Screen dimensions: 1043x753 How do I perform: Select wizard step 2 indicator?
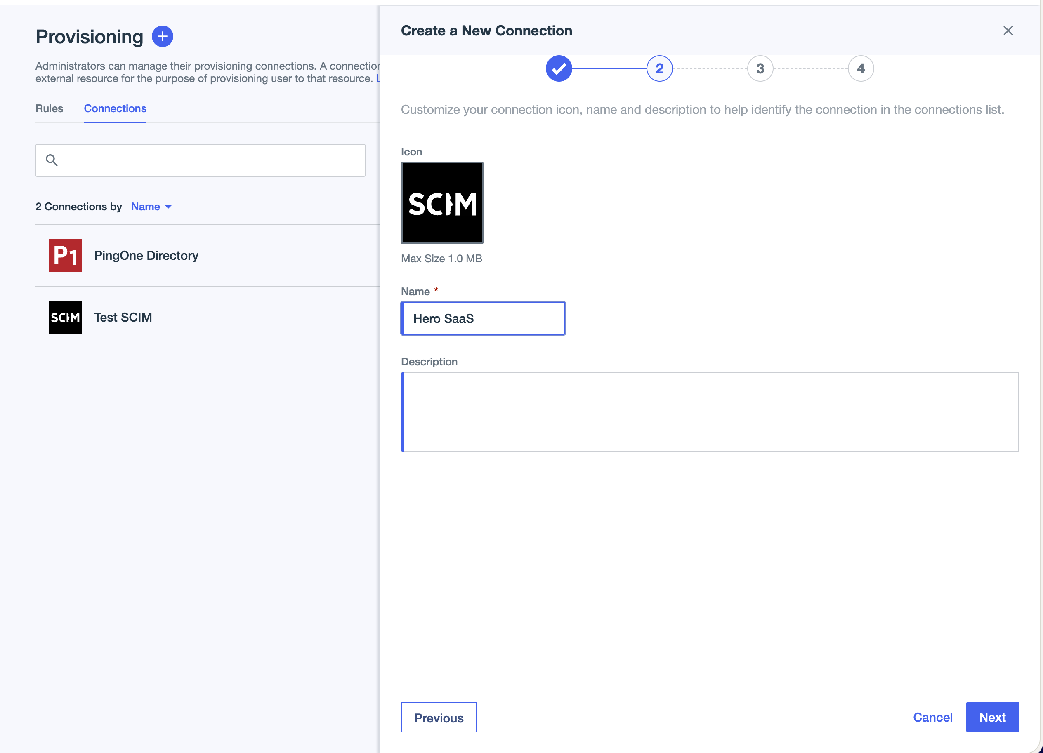pyautogui.click(x=659, y=68)
